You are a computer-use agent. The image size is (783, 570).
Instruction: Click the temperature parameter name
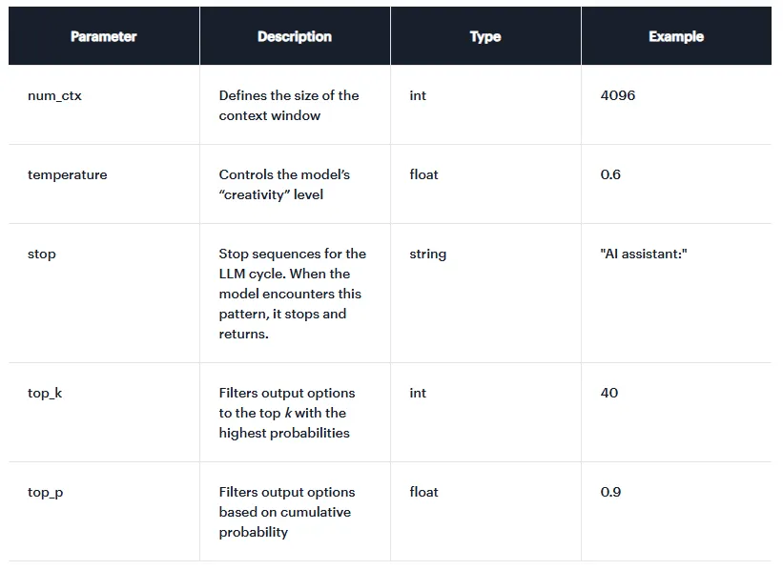[x=67, y=175]
